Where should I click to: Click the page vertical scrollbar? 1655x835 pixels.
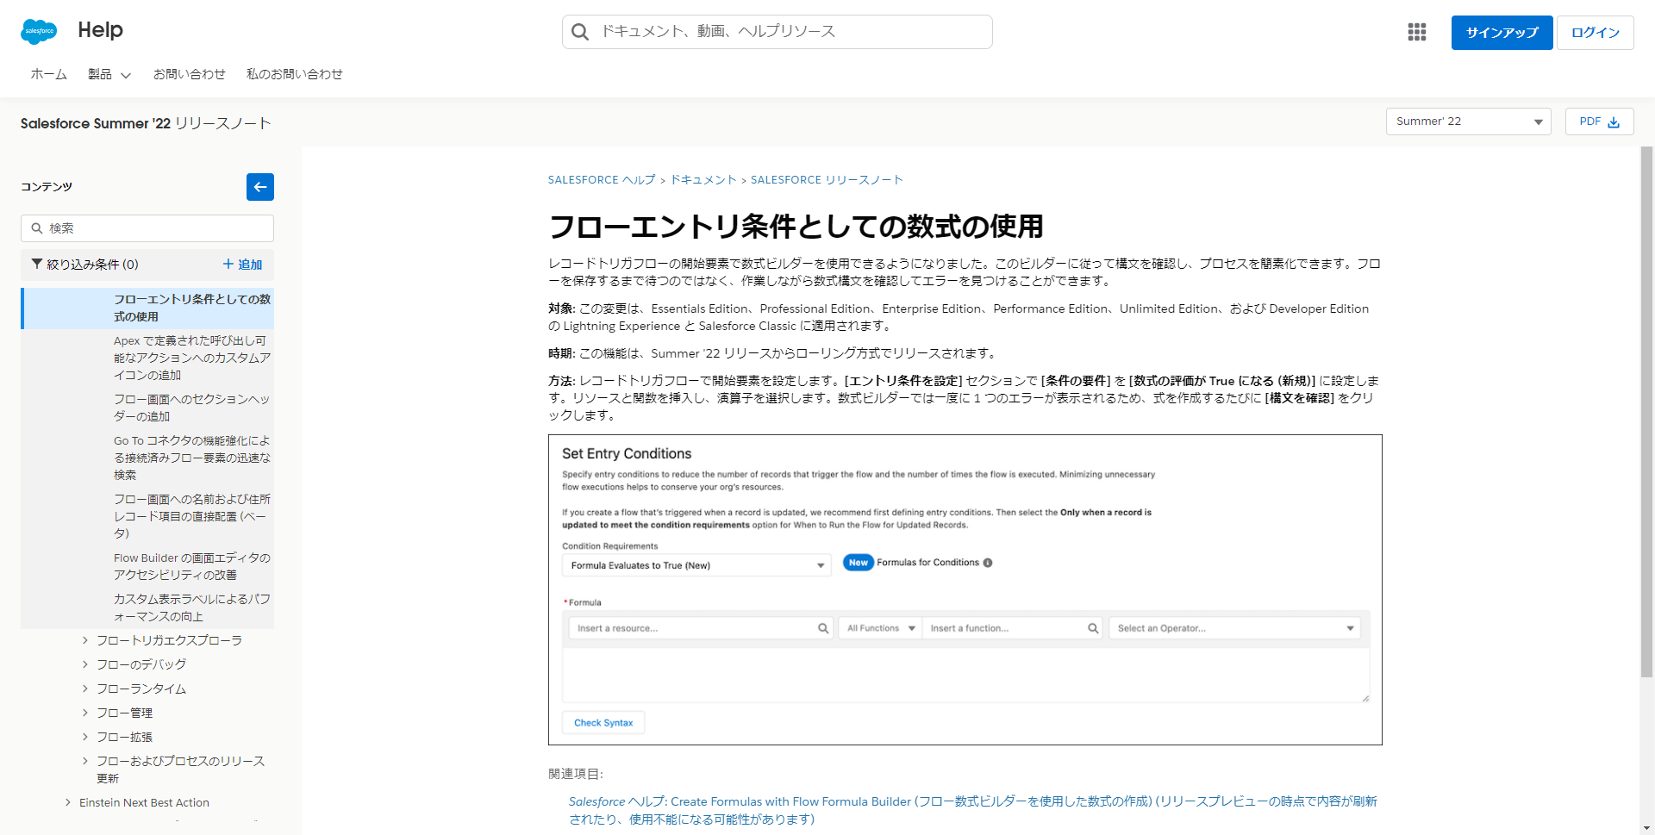click(x=1646, y=412)
